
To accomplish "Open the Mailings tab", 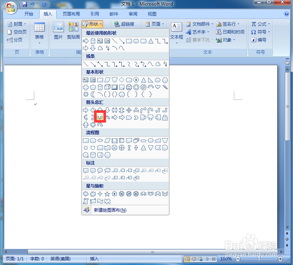I will click(x=114, y=14).
